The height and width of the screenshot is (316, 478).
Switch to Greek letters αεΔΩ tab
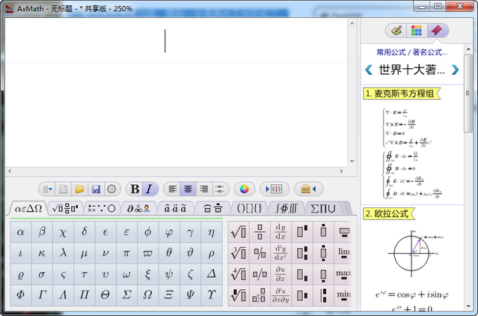[28, 208]
